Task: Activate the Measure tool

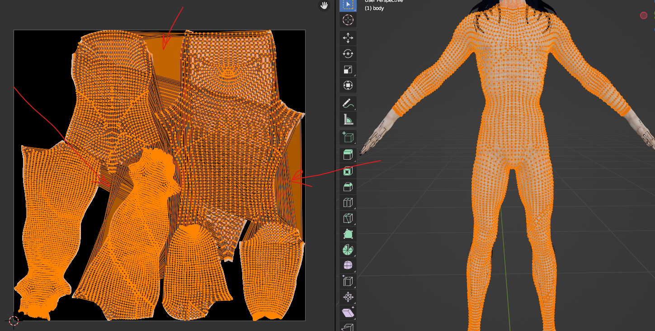Action: coord(348,119)
